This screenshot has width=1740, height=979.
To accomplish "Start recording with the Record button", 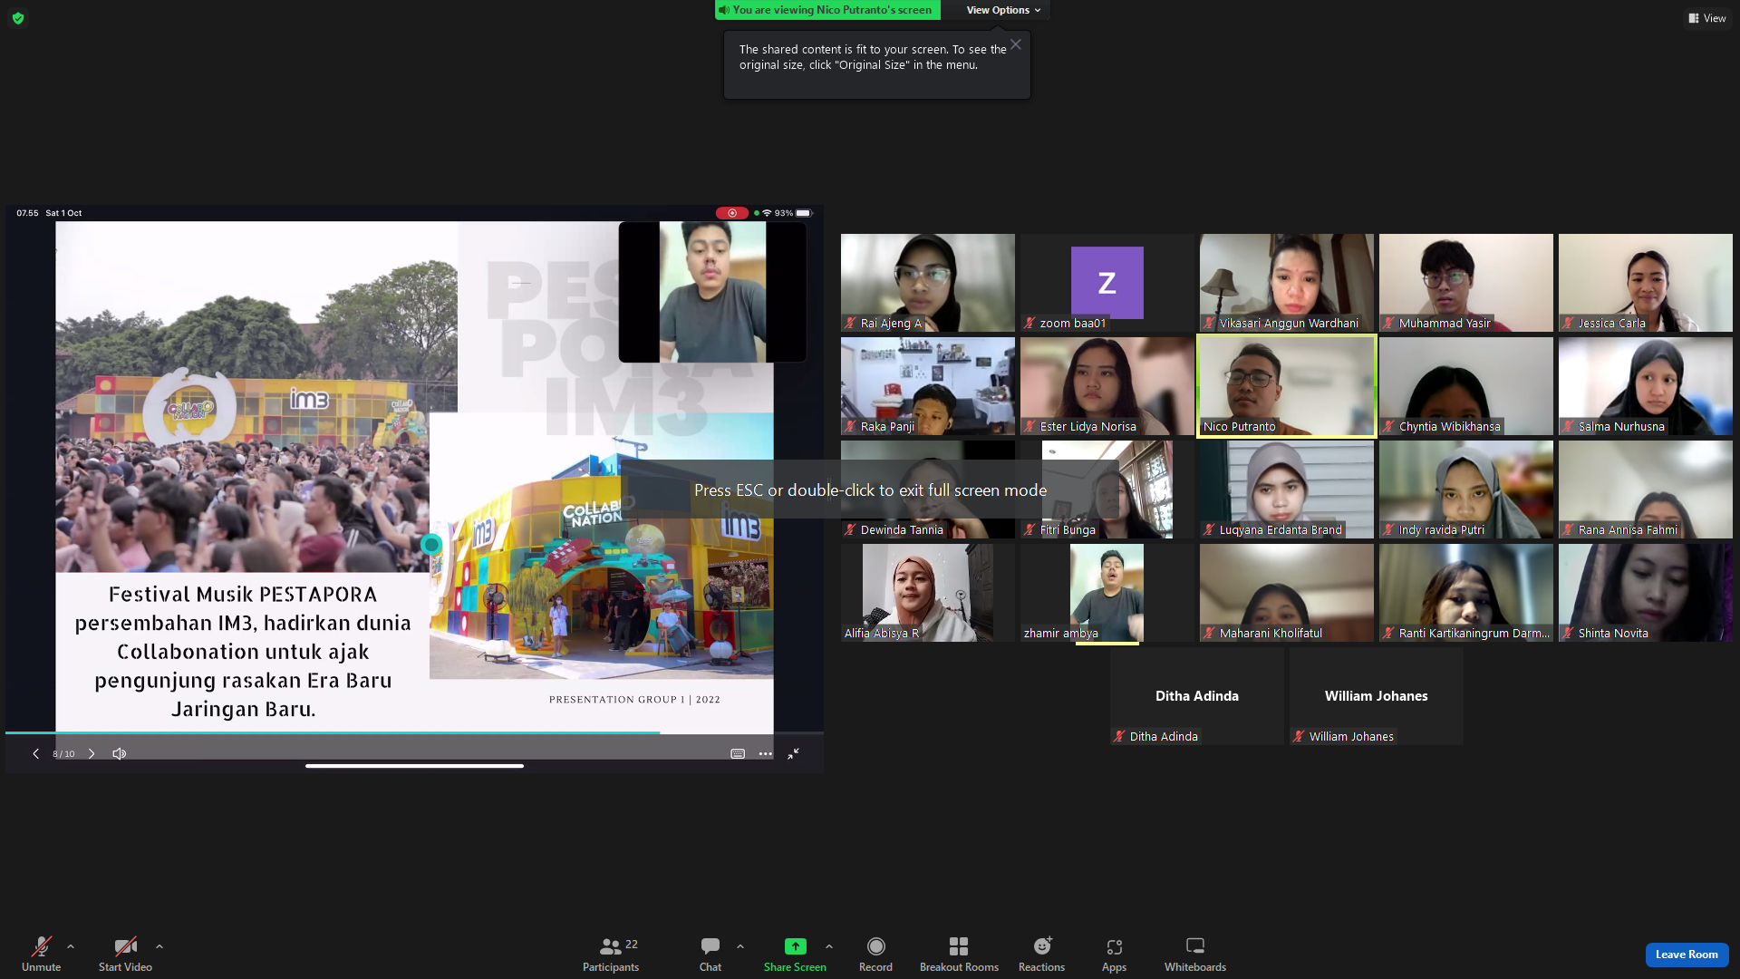I will click(x=875, y=954).
